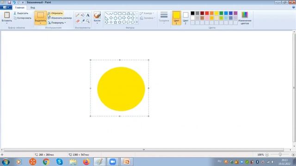
Task: Click the Обрезать (Crop) button
Action: pyautogui.click(x=55, y=13)
